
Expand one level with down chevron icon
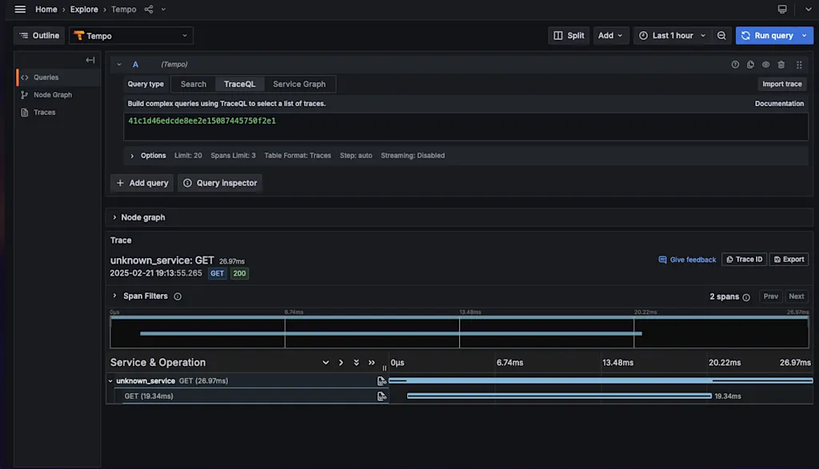[x=326, y=363]
